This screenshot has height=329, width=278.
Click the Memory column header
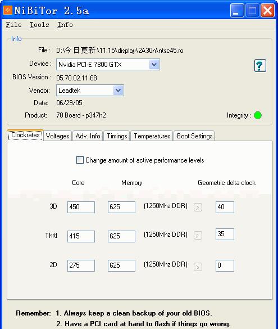click(x=132, y=183)
